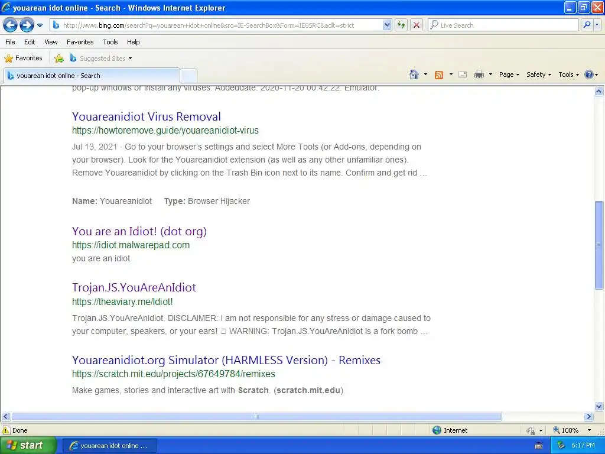Click the Windows start button
605x454 pixels.
click(x=28, y=446)
